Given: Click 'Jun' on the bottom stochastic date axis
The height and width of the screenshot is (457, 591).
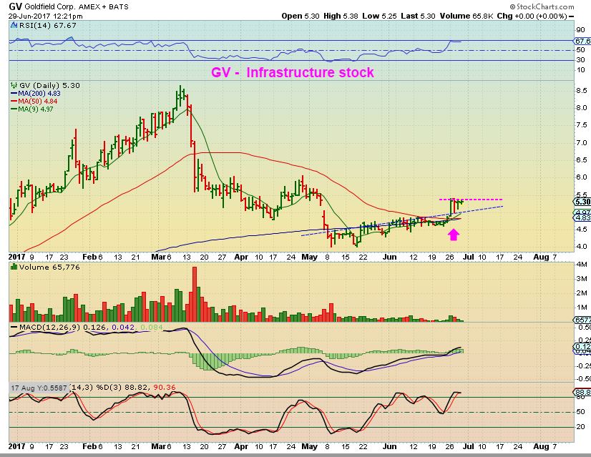Looking at the screenshot, I should pyautogui.click(x=389, y=446).
